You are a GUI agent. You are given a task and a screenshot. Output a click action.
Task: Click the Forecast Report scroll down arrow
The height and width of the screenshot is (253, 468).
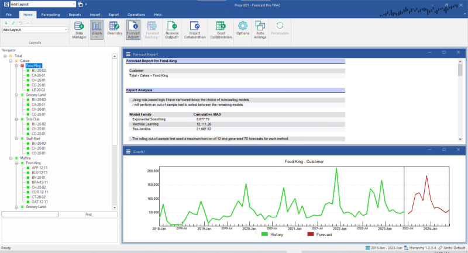click(x=460, y=139)
